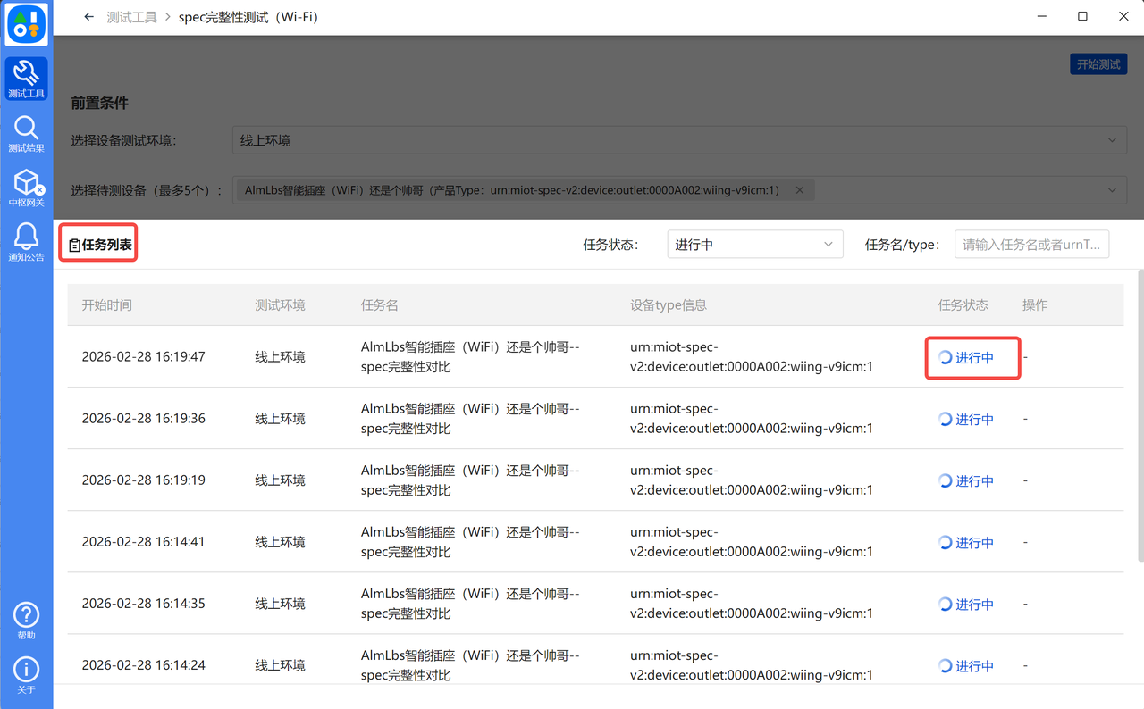Click 进行中 status in 16:19:19 row
Image resolution: width=1144 pixels, height=709 pixels.
pos(974,480)
